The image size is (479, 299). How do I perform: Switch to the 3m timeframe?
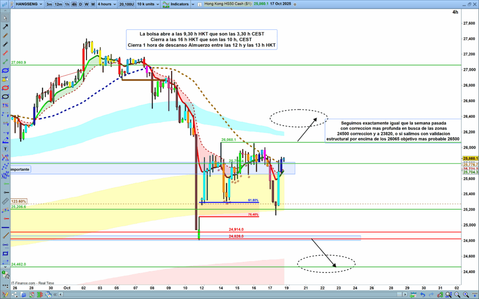(x=49, y=4)
